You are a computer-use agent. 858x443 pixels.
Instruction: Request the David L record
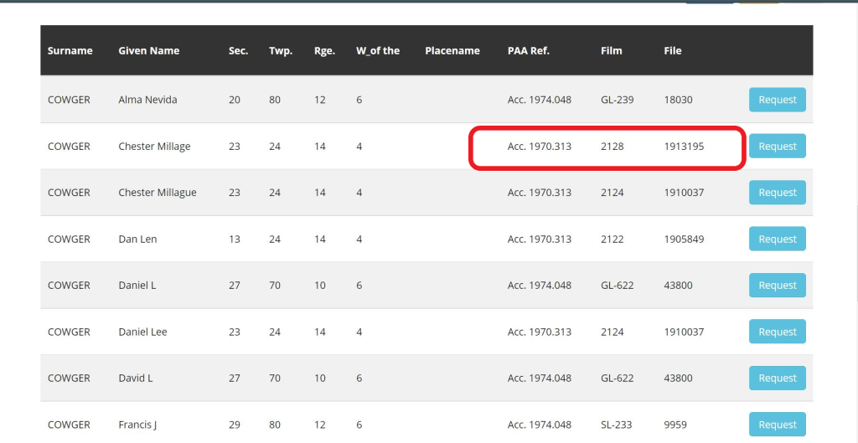(777, 379)
